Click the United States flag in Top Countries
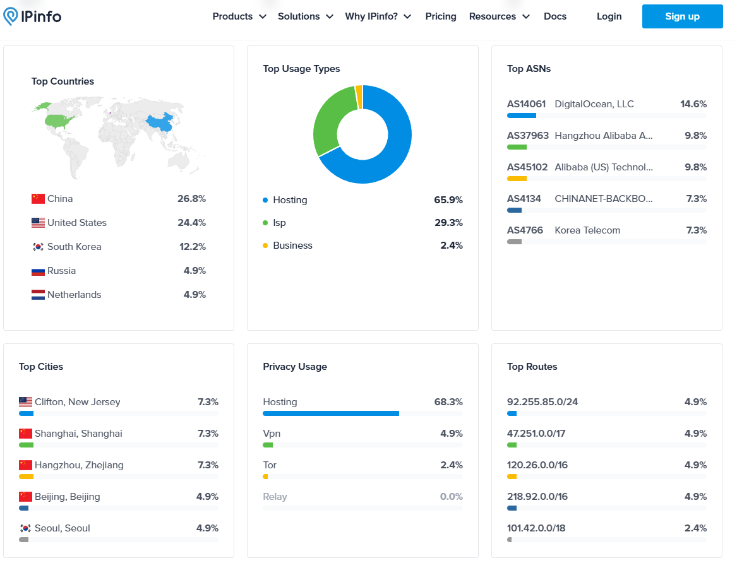The image size is (737, 563). pos(38,223)
